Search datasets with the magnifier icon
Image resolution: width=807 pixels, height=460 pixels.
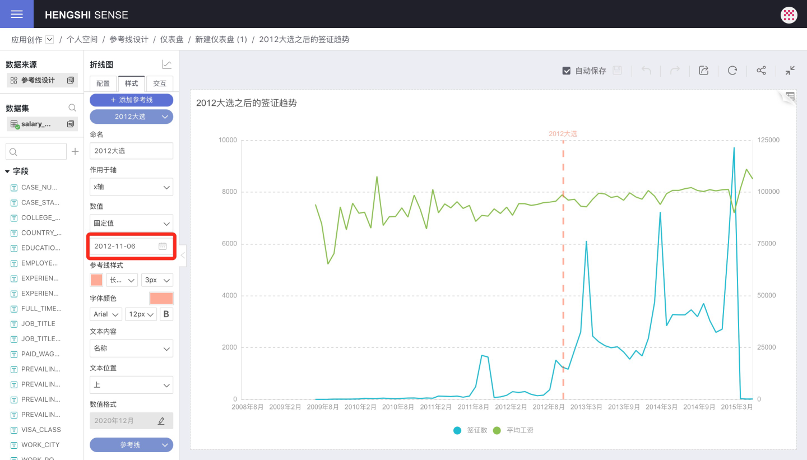point(72,108)
